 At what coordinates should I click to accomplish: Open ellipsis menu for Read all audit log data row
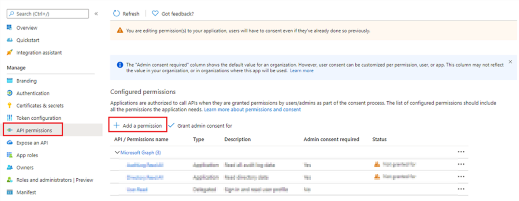tap(461, 164)
